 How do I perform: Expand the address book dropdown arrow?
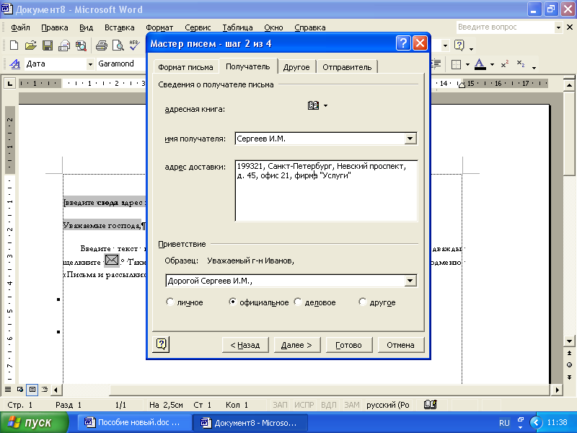[x=326, y=105]
